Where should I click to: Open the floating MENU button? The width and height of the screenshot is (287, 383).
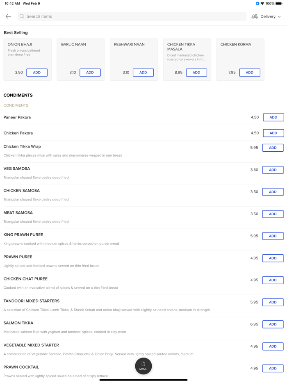pos(143,366)
